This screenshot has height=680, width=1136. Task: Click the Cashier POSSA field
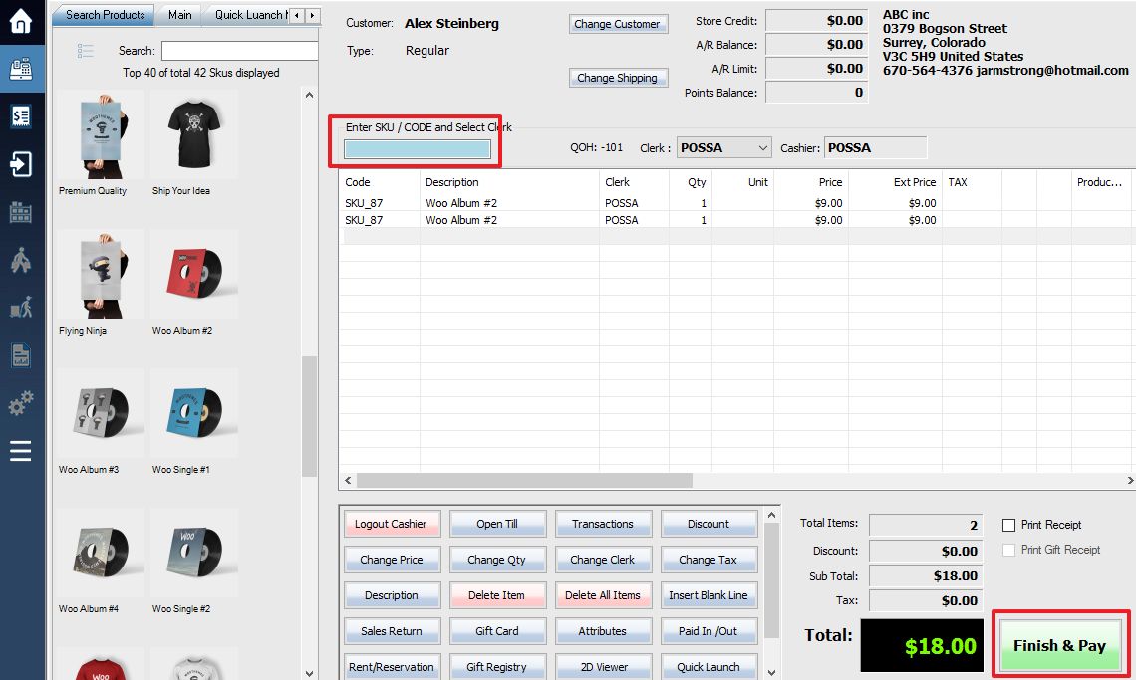tap(875, 147)
